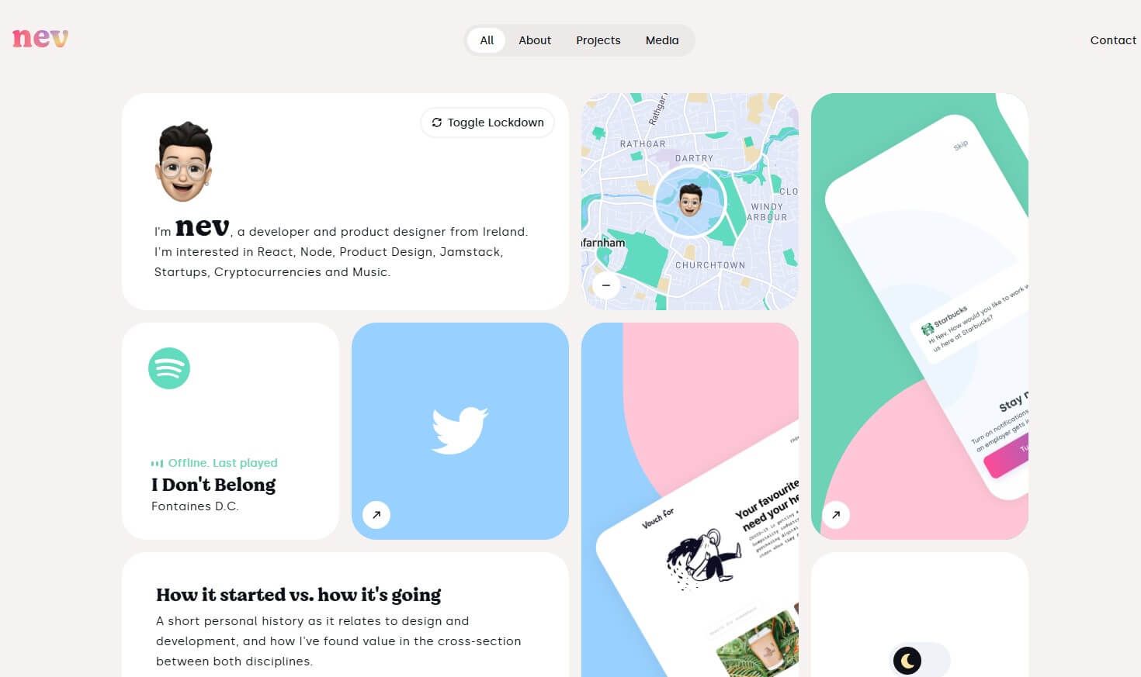Image resolution: width=1141 pixels, height=677 pixels.
Task: Switch to the Media tab
Action: [662, 40]
